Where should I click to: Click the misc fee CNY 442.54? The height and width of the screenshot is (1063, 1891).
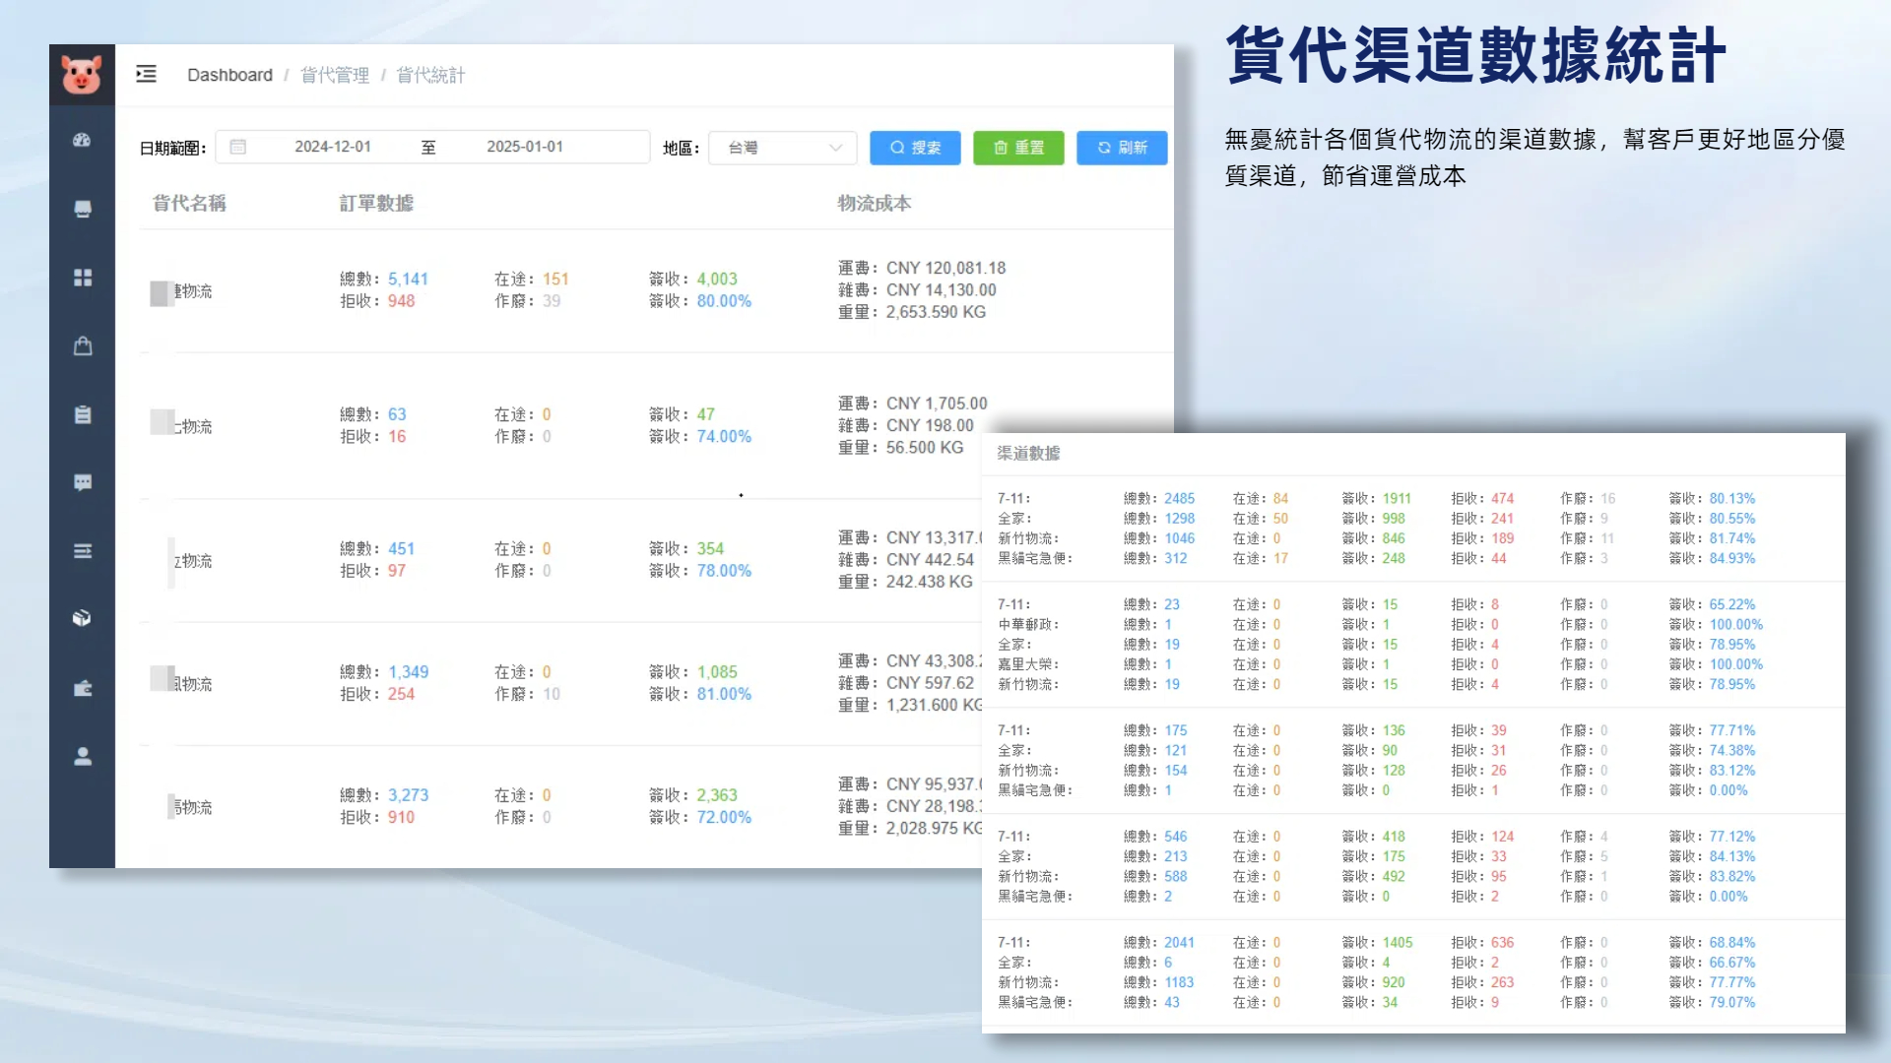tap(930, 560)
